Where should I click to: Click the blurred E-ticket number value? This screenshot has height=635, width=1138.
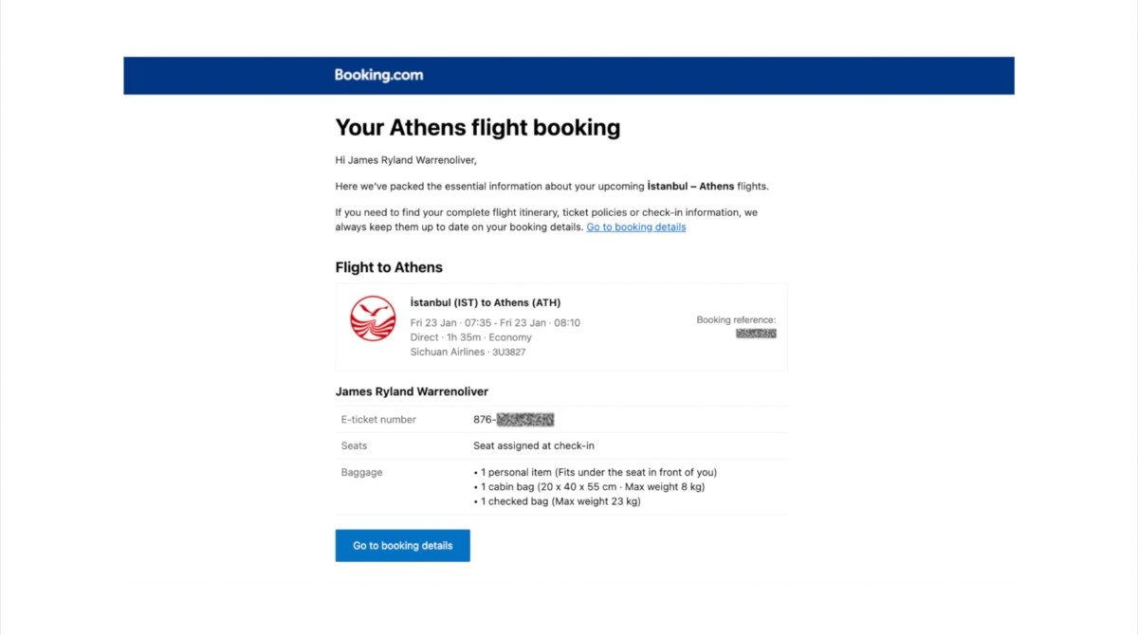coord(524,420)
